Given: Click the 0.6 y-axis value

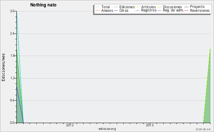Looking at the screenshot, I should (x=12, y=100).
